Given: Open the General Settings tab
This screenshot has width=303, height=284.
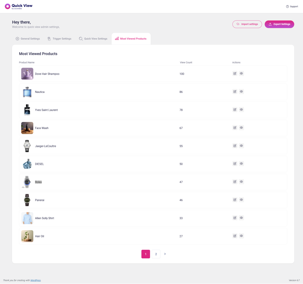Looking at the screenshot, I should click(x=28, y=39).
